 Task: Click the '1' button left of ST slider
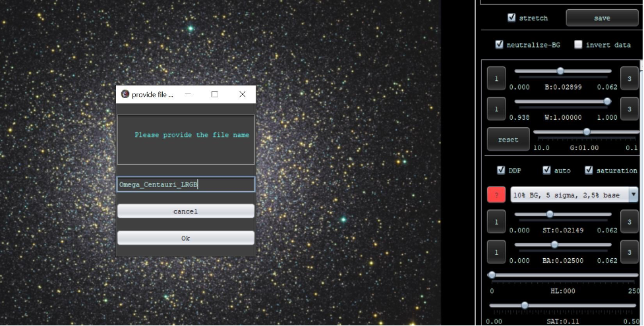(496, 222)
